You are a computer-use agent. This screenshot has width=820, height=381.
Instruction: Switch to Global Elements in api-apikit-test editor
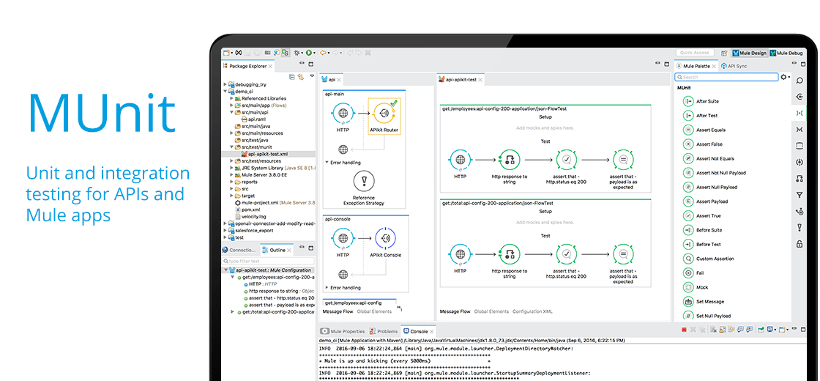tap(491, 311)
